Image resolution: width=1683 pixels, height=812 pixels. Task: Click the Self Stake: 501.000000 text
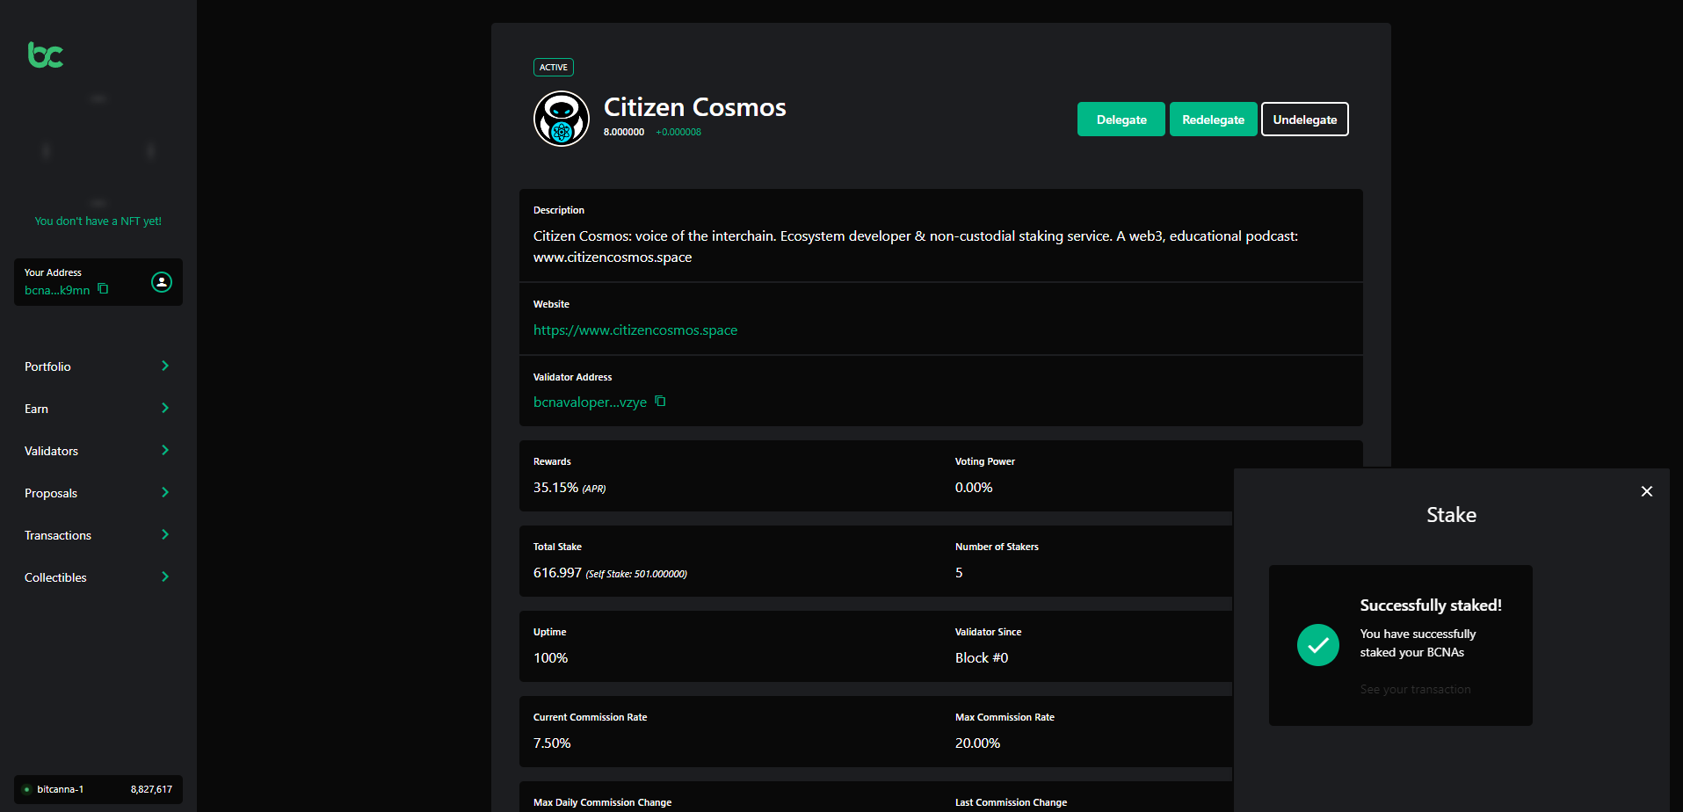point(636,574)
